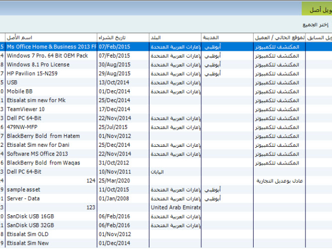
Task: Select the Ms Office Home & Business 2013 row
Action: (166, 47)
